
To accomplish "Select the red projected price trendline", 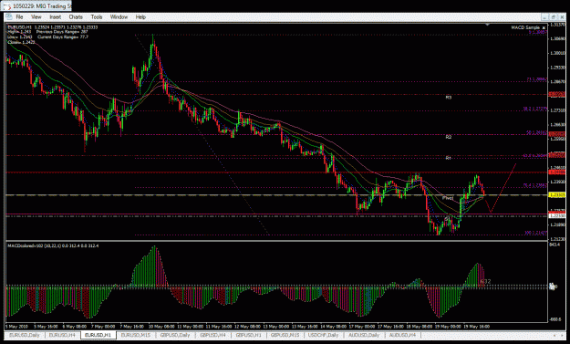I will (503, 188).
